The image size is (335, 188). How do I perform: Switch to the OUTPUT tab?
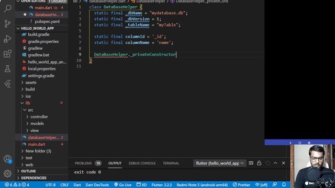(115, 163)
